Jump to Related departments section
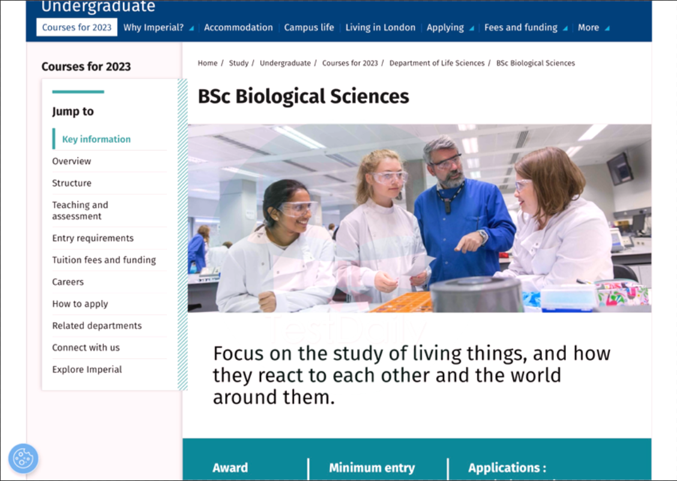 97,326
